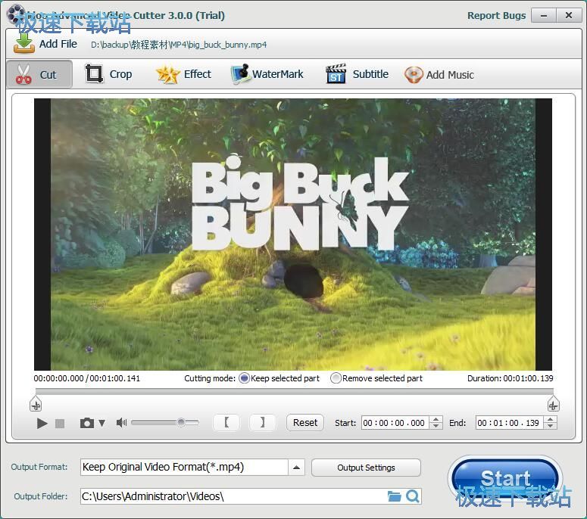Click the 00:00:00.000 / 00:01:00.141 position text

87,378
